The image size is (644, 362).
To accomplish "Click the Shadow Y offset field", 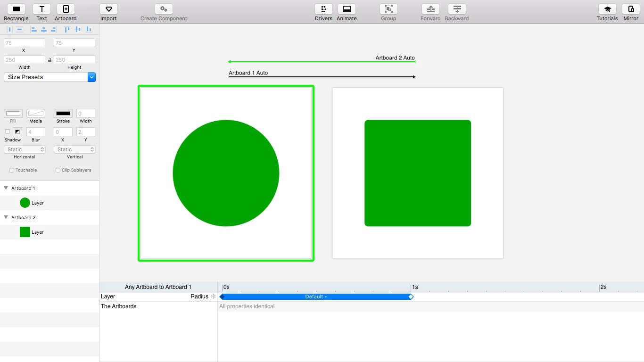I will [86, 132].
